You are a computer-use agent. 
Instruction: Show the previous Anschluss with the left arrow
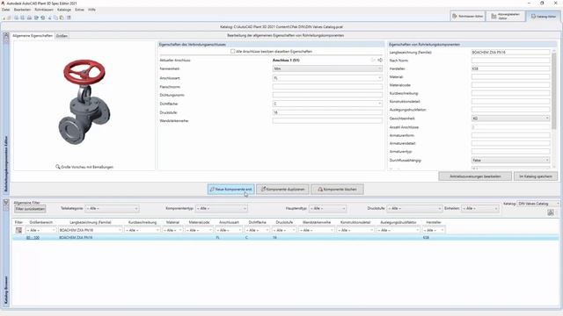click(373, 61)
